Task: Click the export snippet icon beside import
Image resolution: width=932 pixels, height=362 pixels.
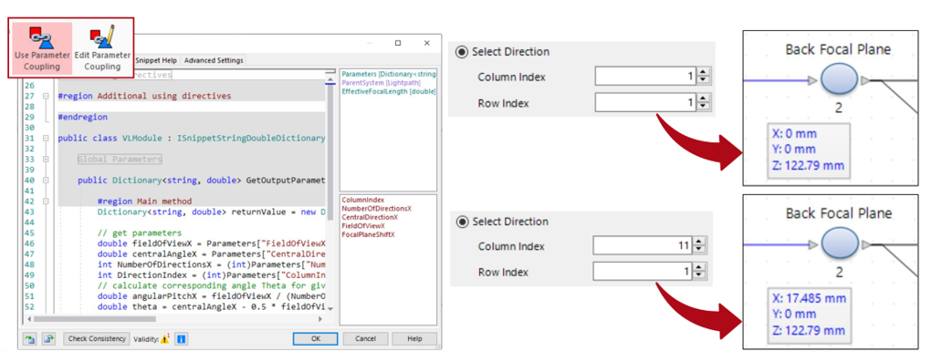Action: [x=49, y=339]
